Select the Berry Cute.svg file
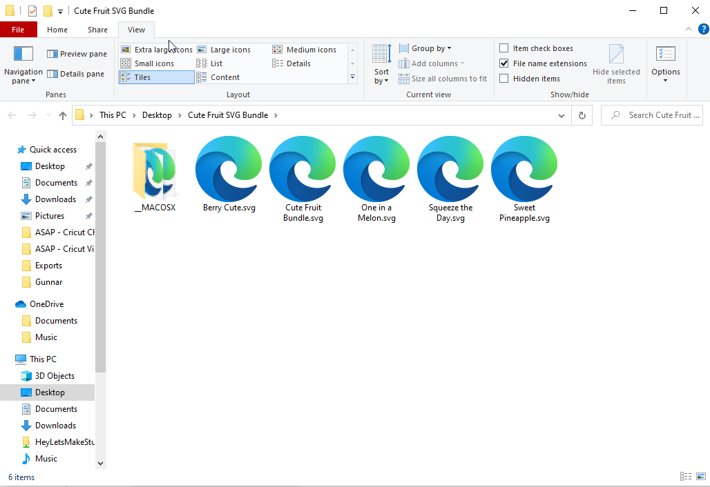Screen dimensions: 710x487 tap(229, 175)
